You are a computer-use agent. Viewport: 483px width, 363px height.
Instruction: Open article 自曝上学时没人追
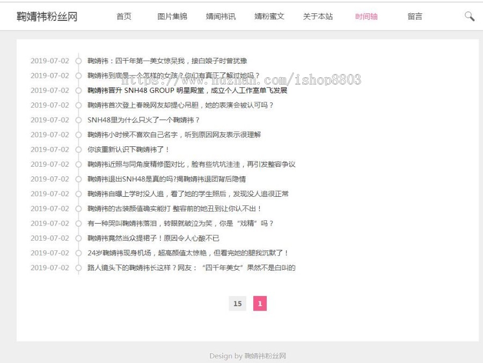pyautogui.click(x=188, y=194)
